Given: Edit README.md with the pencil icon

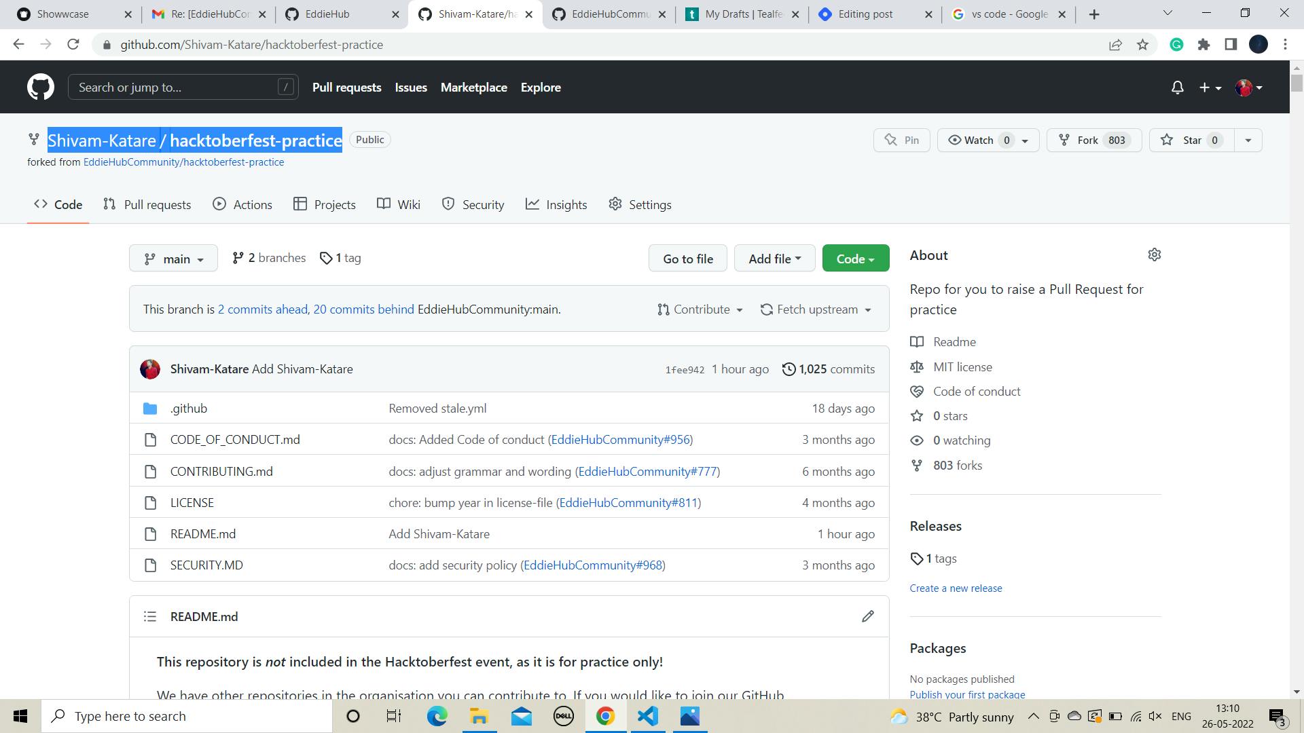Looking at the screenshot, I should point(867,616).
